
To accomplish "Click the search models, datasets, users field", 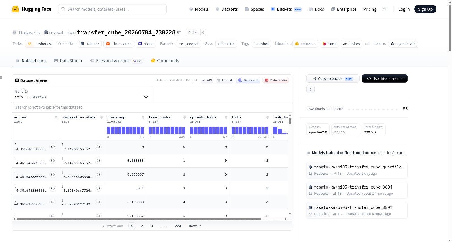I will (x=112, y=9).
